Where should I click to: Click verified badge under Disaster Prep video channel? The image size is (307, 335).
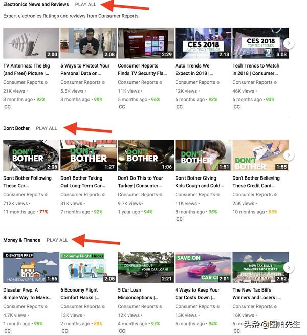46,307
